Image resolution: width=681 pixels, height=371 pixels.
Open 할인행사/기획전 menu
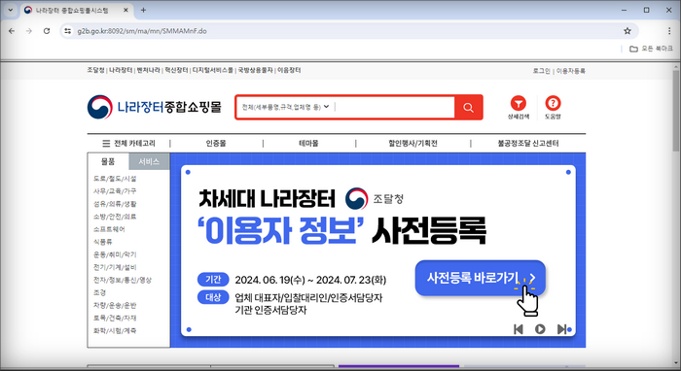pyautogui.click(x=412, y=144)
